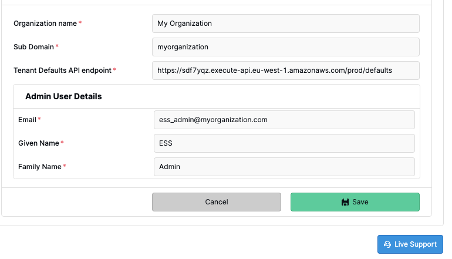Image resolution: width=452 pixels, height=259 pixels.
Task: Click the red asterisk next to Email
Action: coord(39,119)
